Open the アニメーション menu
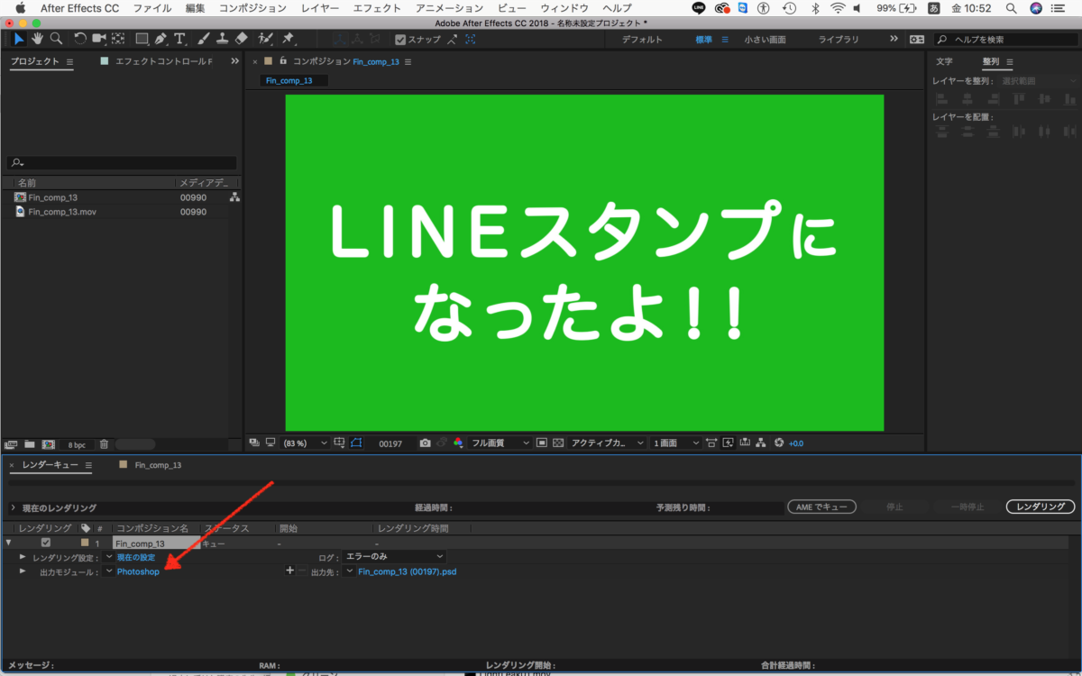This screenshot has height=676, width=1082. [x=450, y=8]
